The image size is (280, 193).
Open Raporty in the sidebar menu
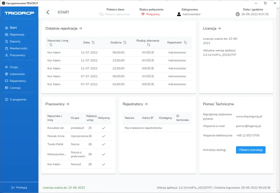coord(15,41)
